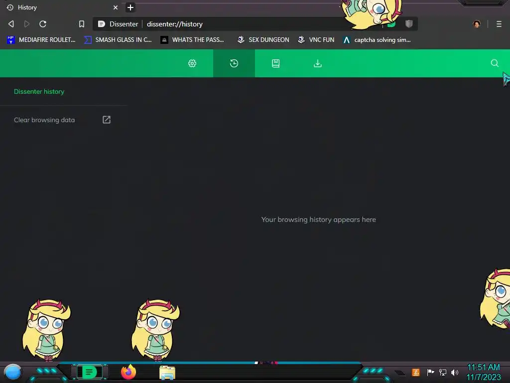Open the hamburger main menu

(499, 24)
